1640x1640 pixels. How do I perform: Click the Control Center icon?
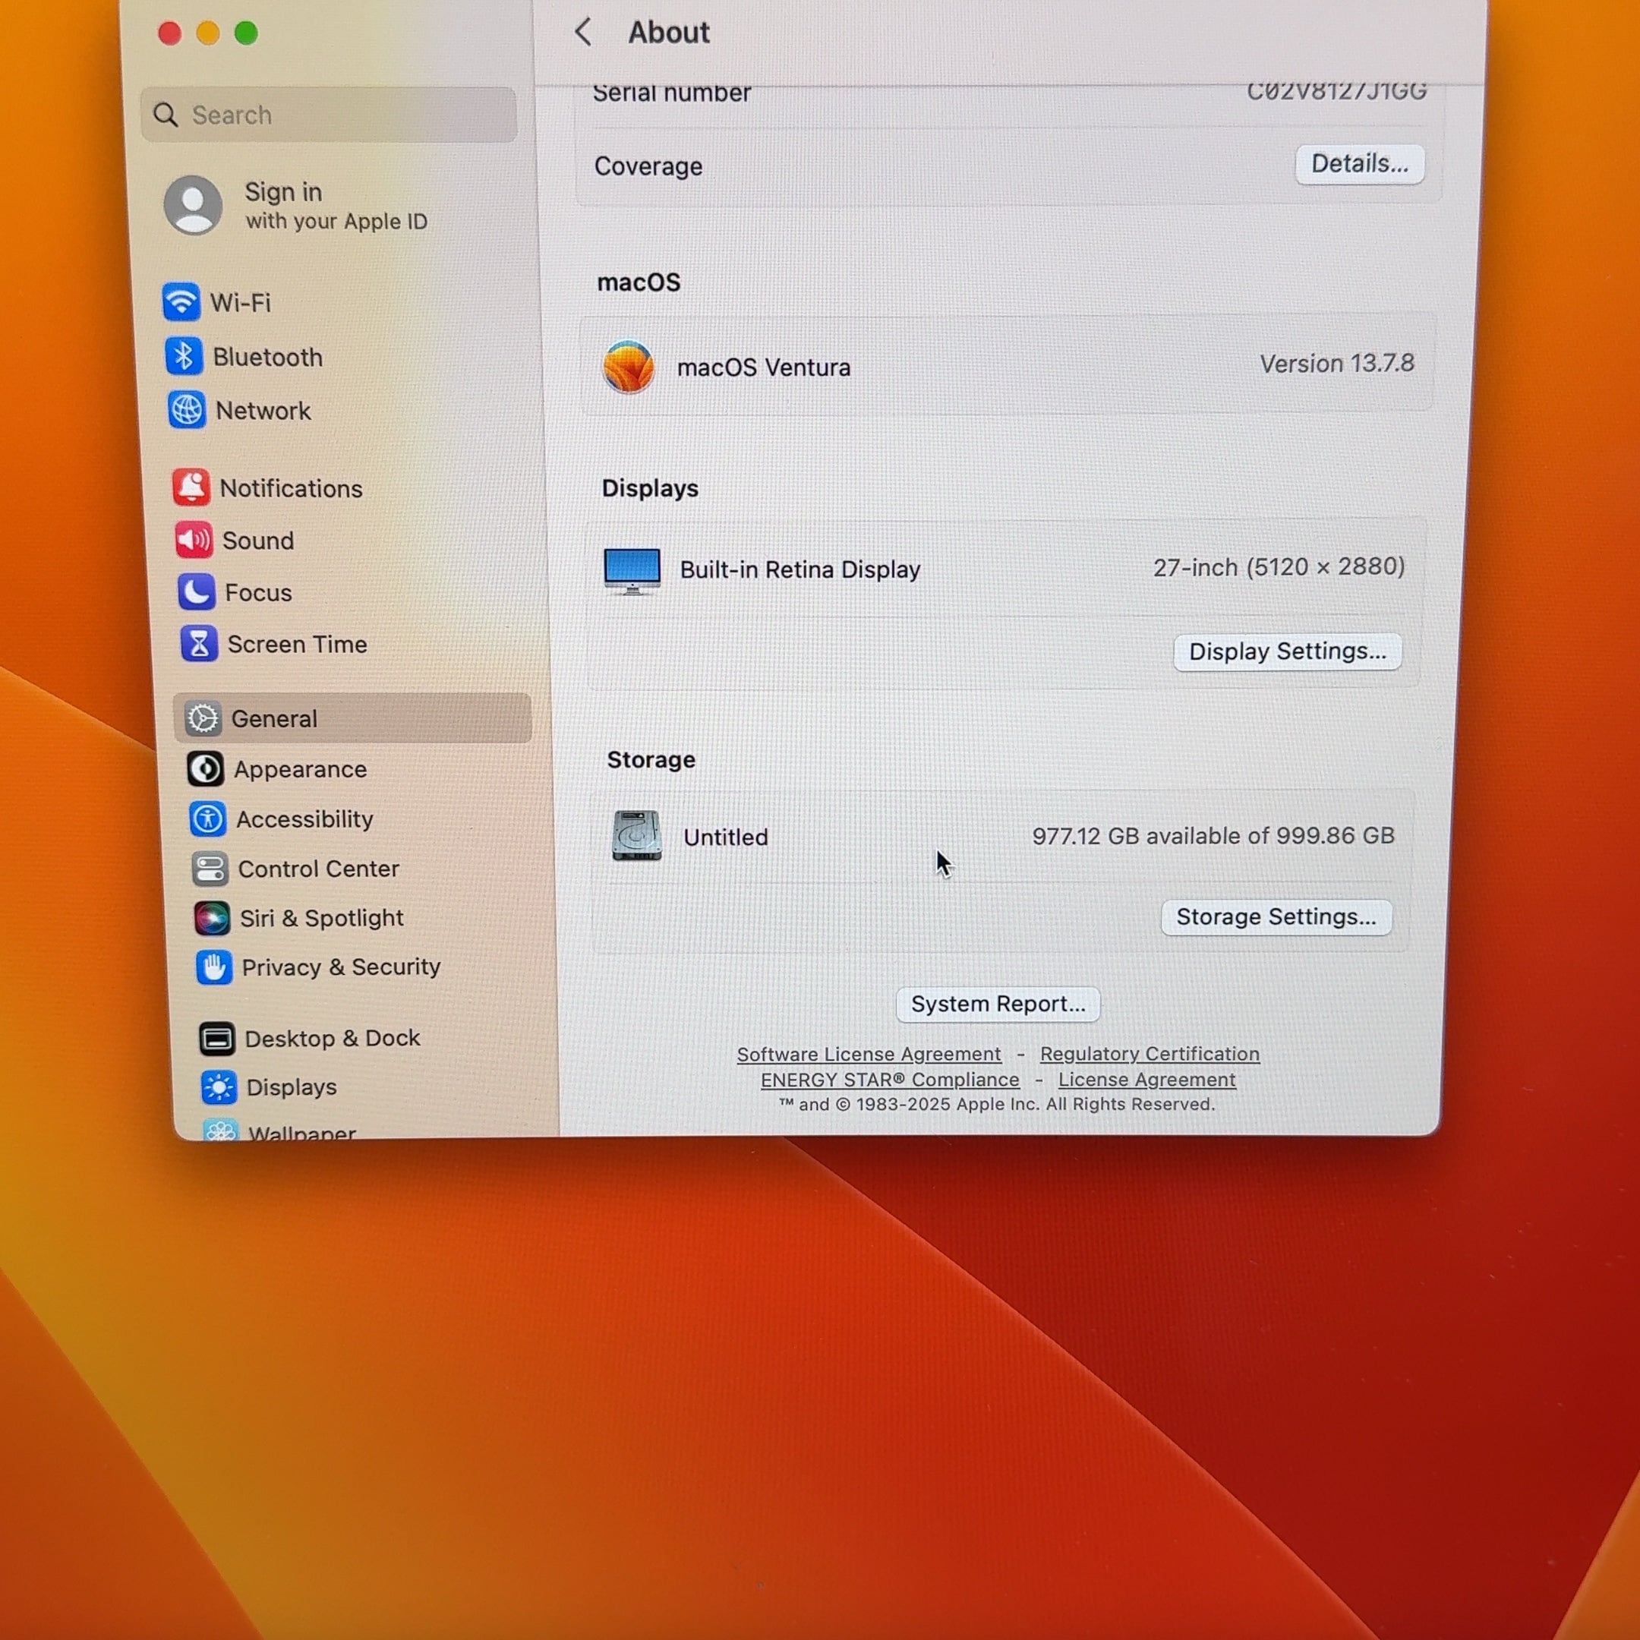pos(210,869)
